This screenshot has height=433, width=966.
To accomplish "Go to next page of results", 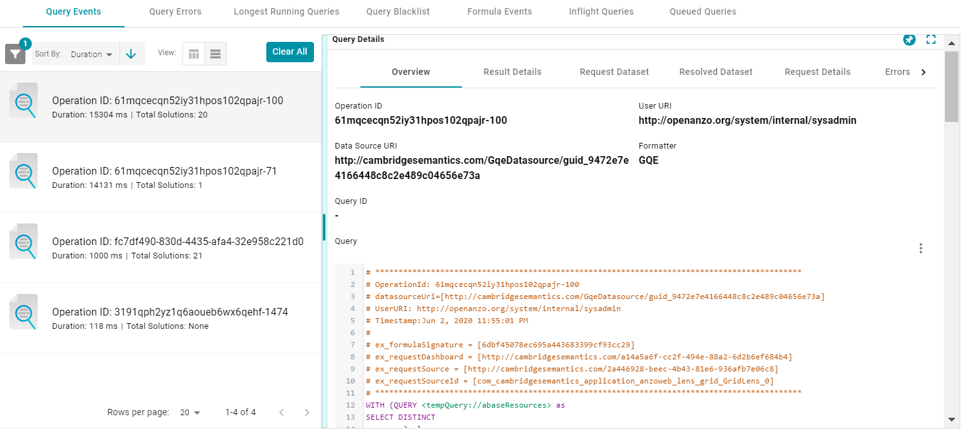I will 307,413.
